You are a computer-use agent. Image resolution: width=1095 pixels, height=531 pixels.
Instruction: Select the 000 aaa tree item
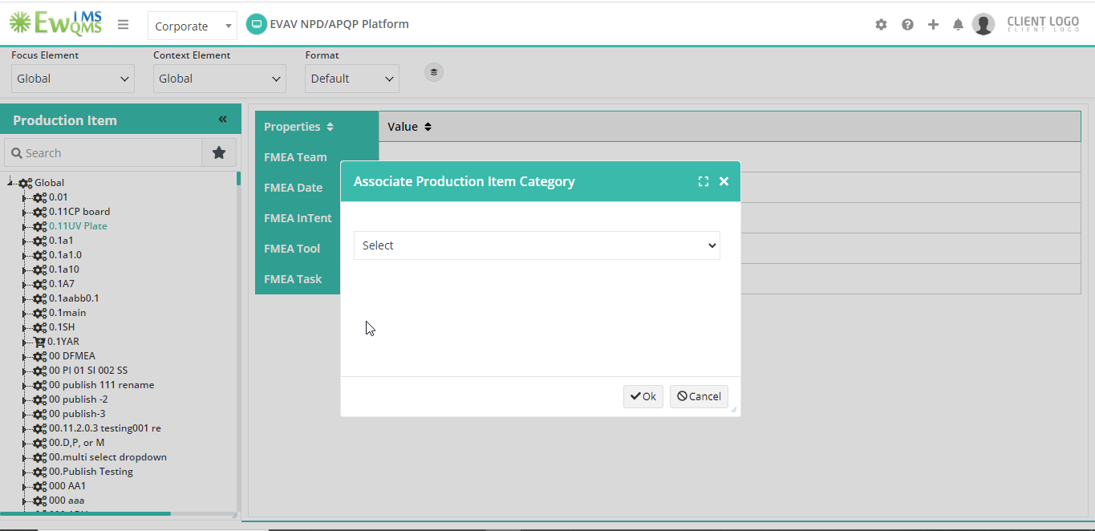(x=67, y=501)
